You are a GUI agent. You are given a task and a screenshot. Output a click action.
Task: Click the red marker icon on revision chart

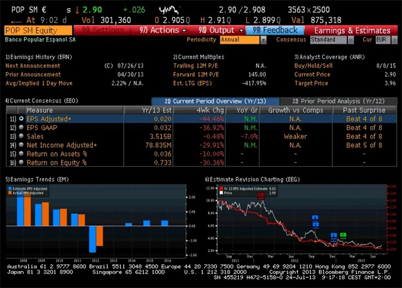261,196
